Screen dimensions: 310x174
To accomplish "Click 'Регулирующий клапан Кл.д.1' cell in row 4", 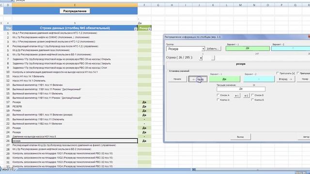I will click(75, 46).
